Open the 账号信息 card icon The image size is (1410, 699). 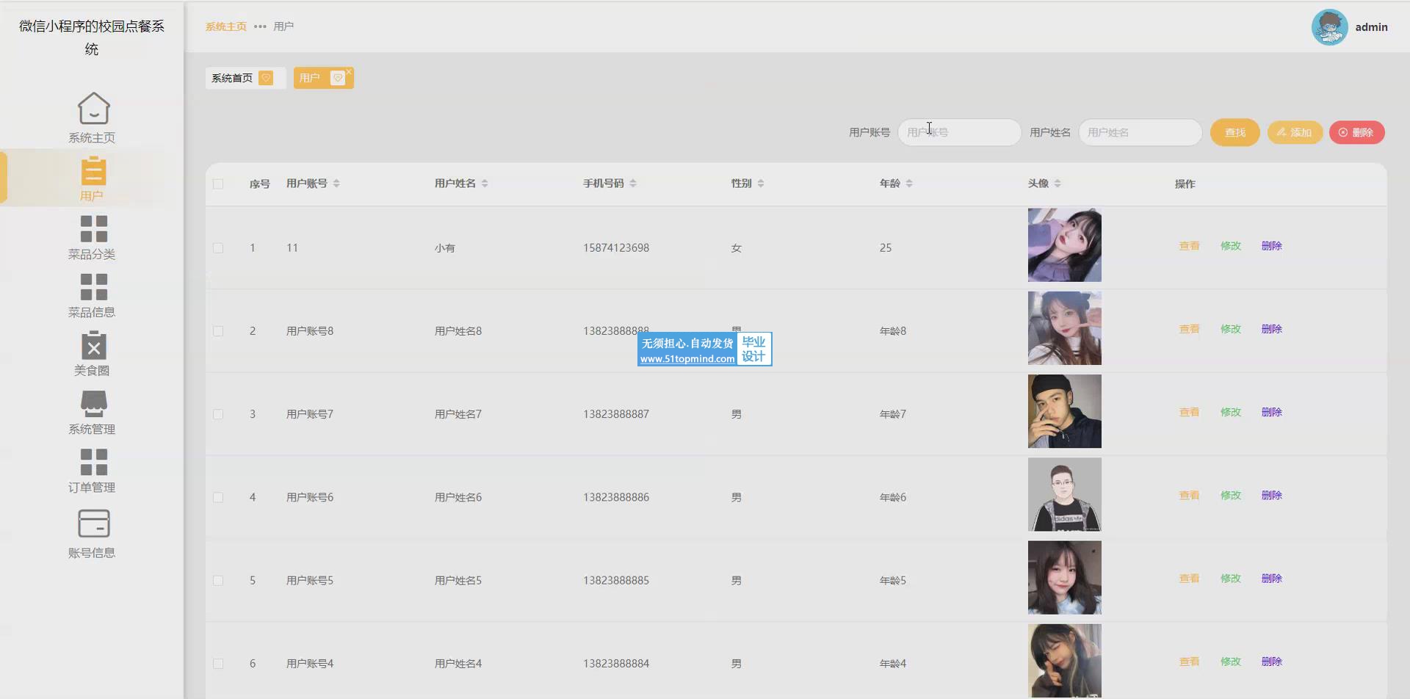coord(93,524)
